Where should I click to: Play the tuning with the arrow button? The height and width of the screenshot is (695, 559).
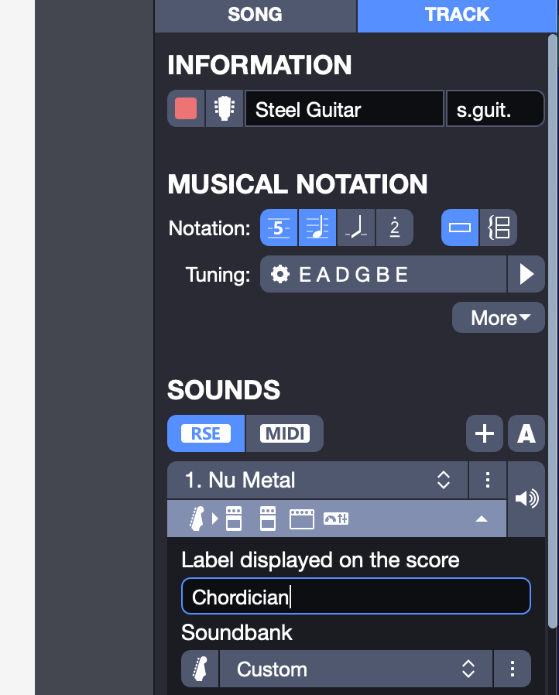click(x=526, y=274)
